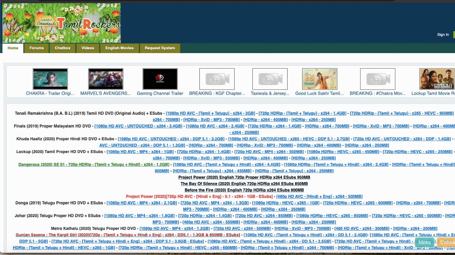This screenshot has height=255, width=455.
Task: Open Finals 720p HDRip x264 1.4GB link
Action: point(274,126)
